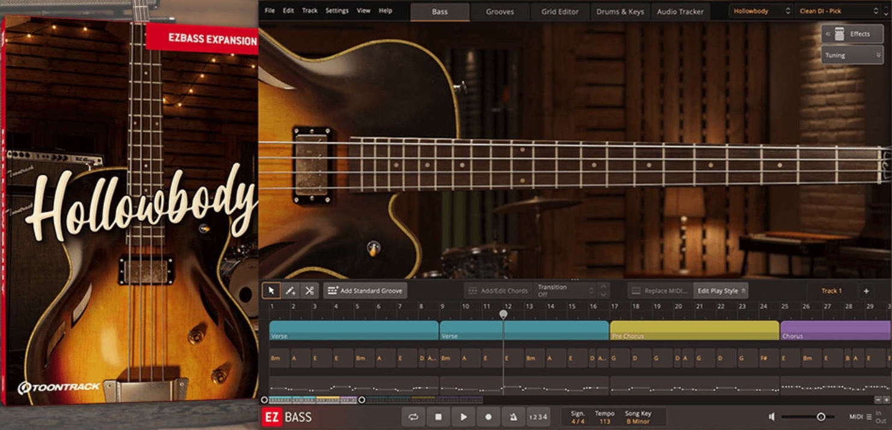The width and height of the screenshot is (892, 430).
Task: Open the File menu
Action: pyautogui.click(x=269, y=11)
